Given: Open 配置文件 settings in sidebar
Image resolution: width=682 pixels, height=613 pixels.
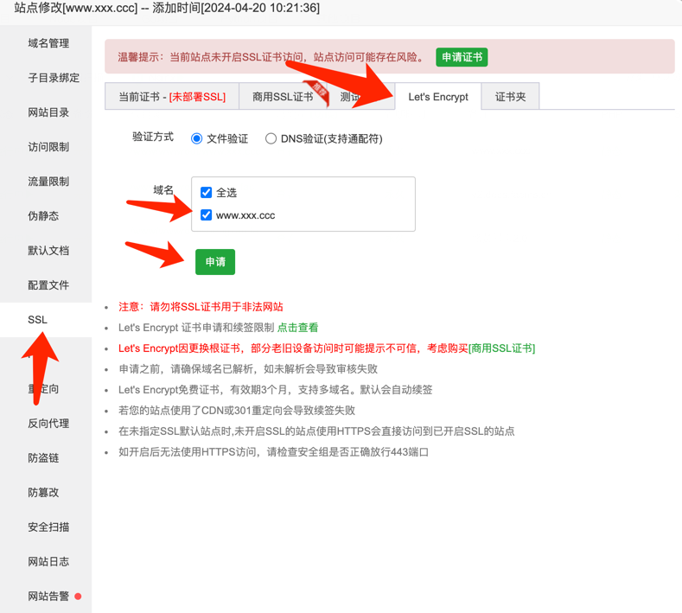Looking at the screenshot, I should click(48, 285).
